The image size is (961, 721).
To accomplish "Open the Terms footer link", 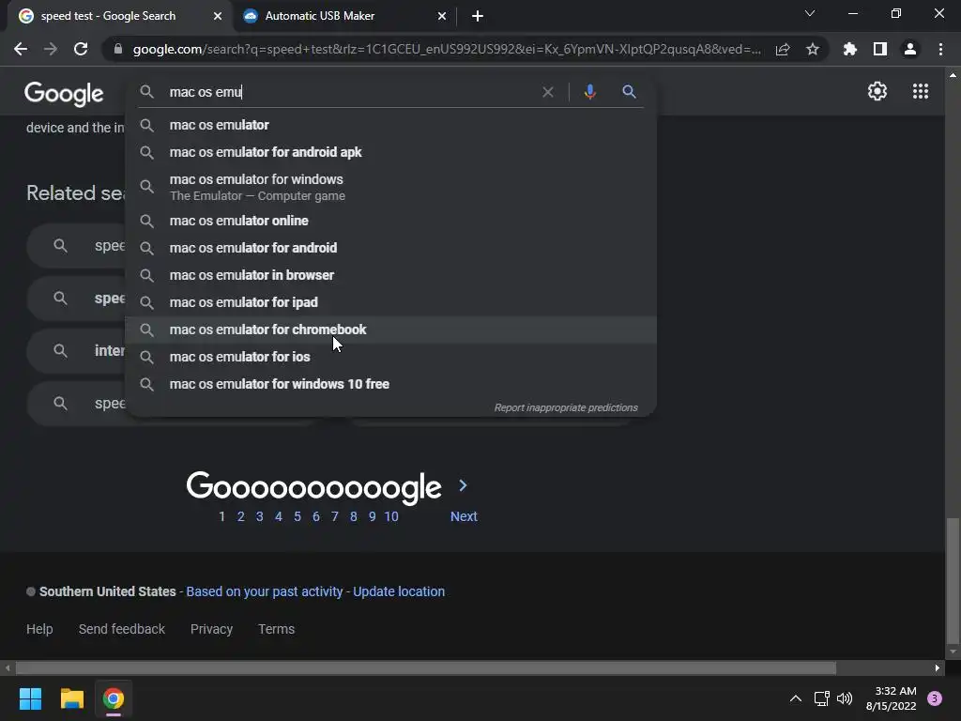I will coord(277,629).
